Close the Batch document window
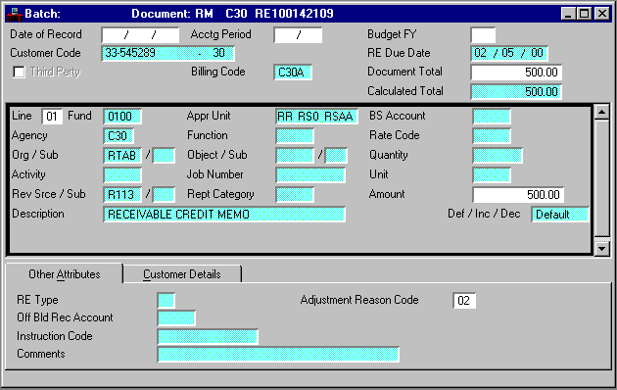The width and height of the screenshot is (617, 390). (x=602, y=14)
